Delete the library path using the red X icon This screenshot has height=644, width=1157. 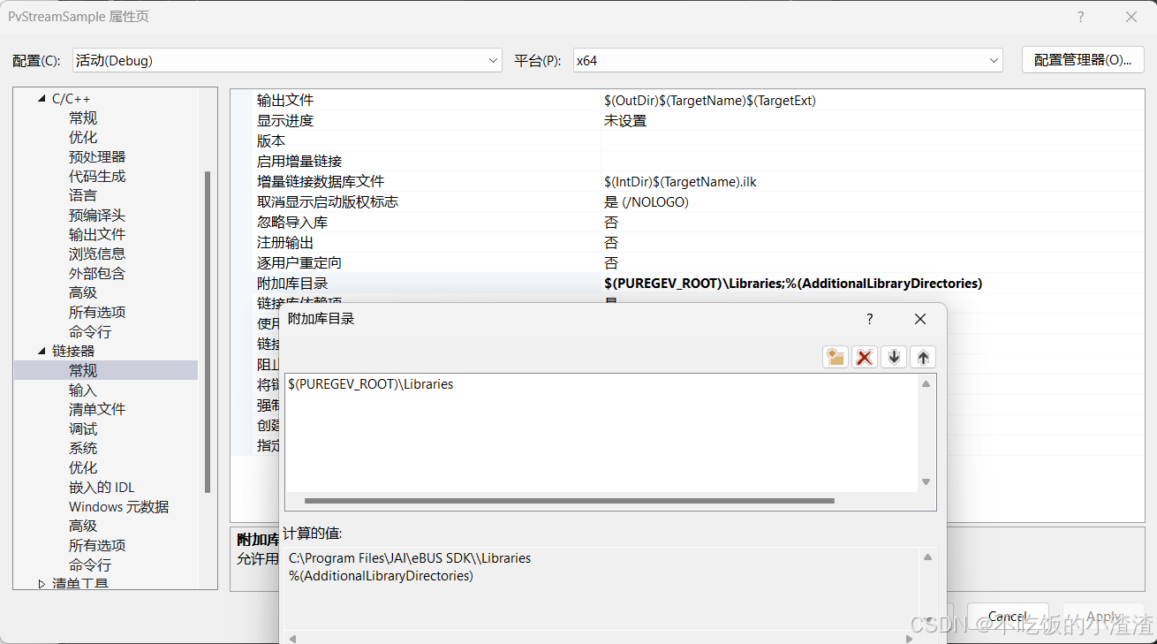(864, 357)
